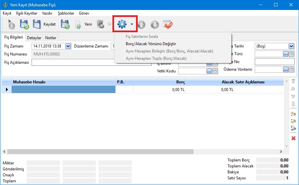299x185 pixels.
Task: Click the blue gear settings icon
Action: [122, 24]
